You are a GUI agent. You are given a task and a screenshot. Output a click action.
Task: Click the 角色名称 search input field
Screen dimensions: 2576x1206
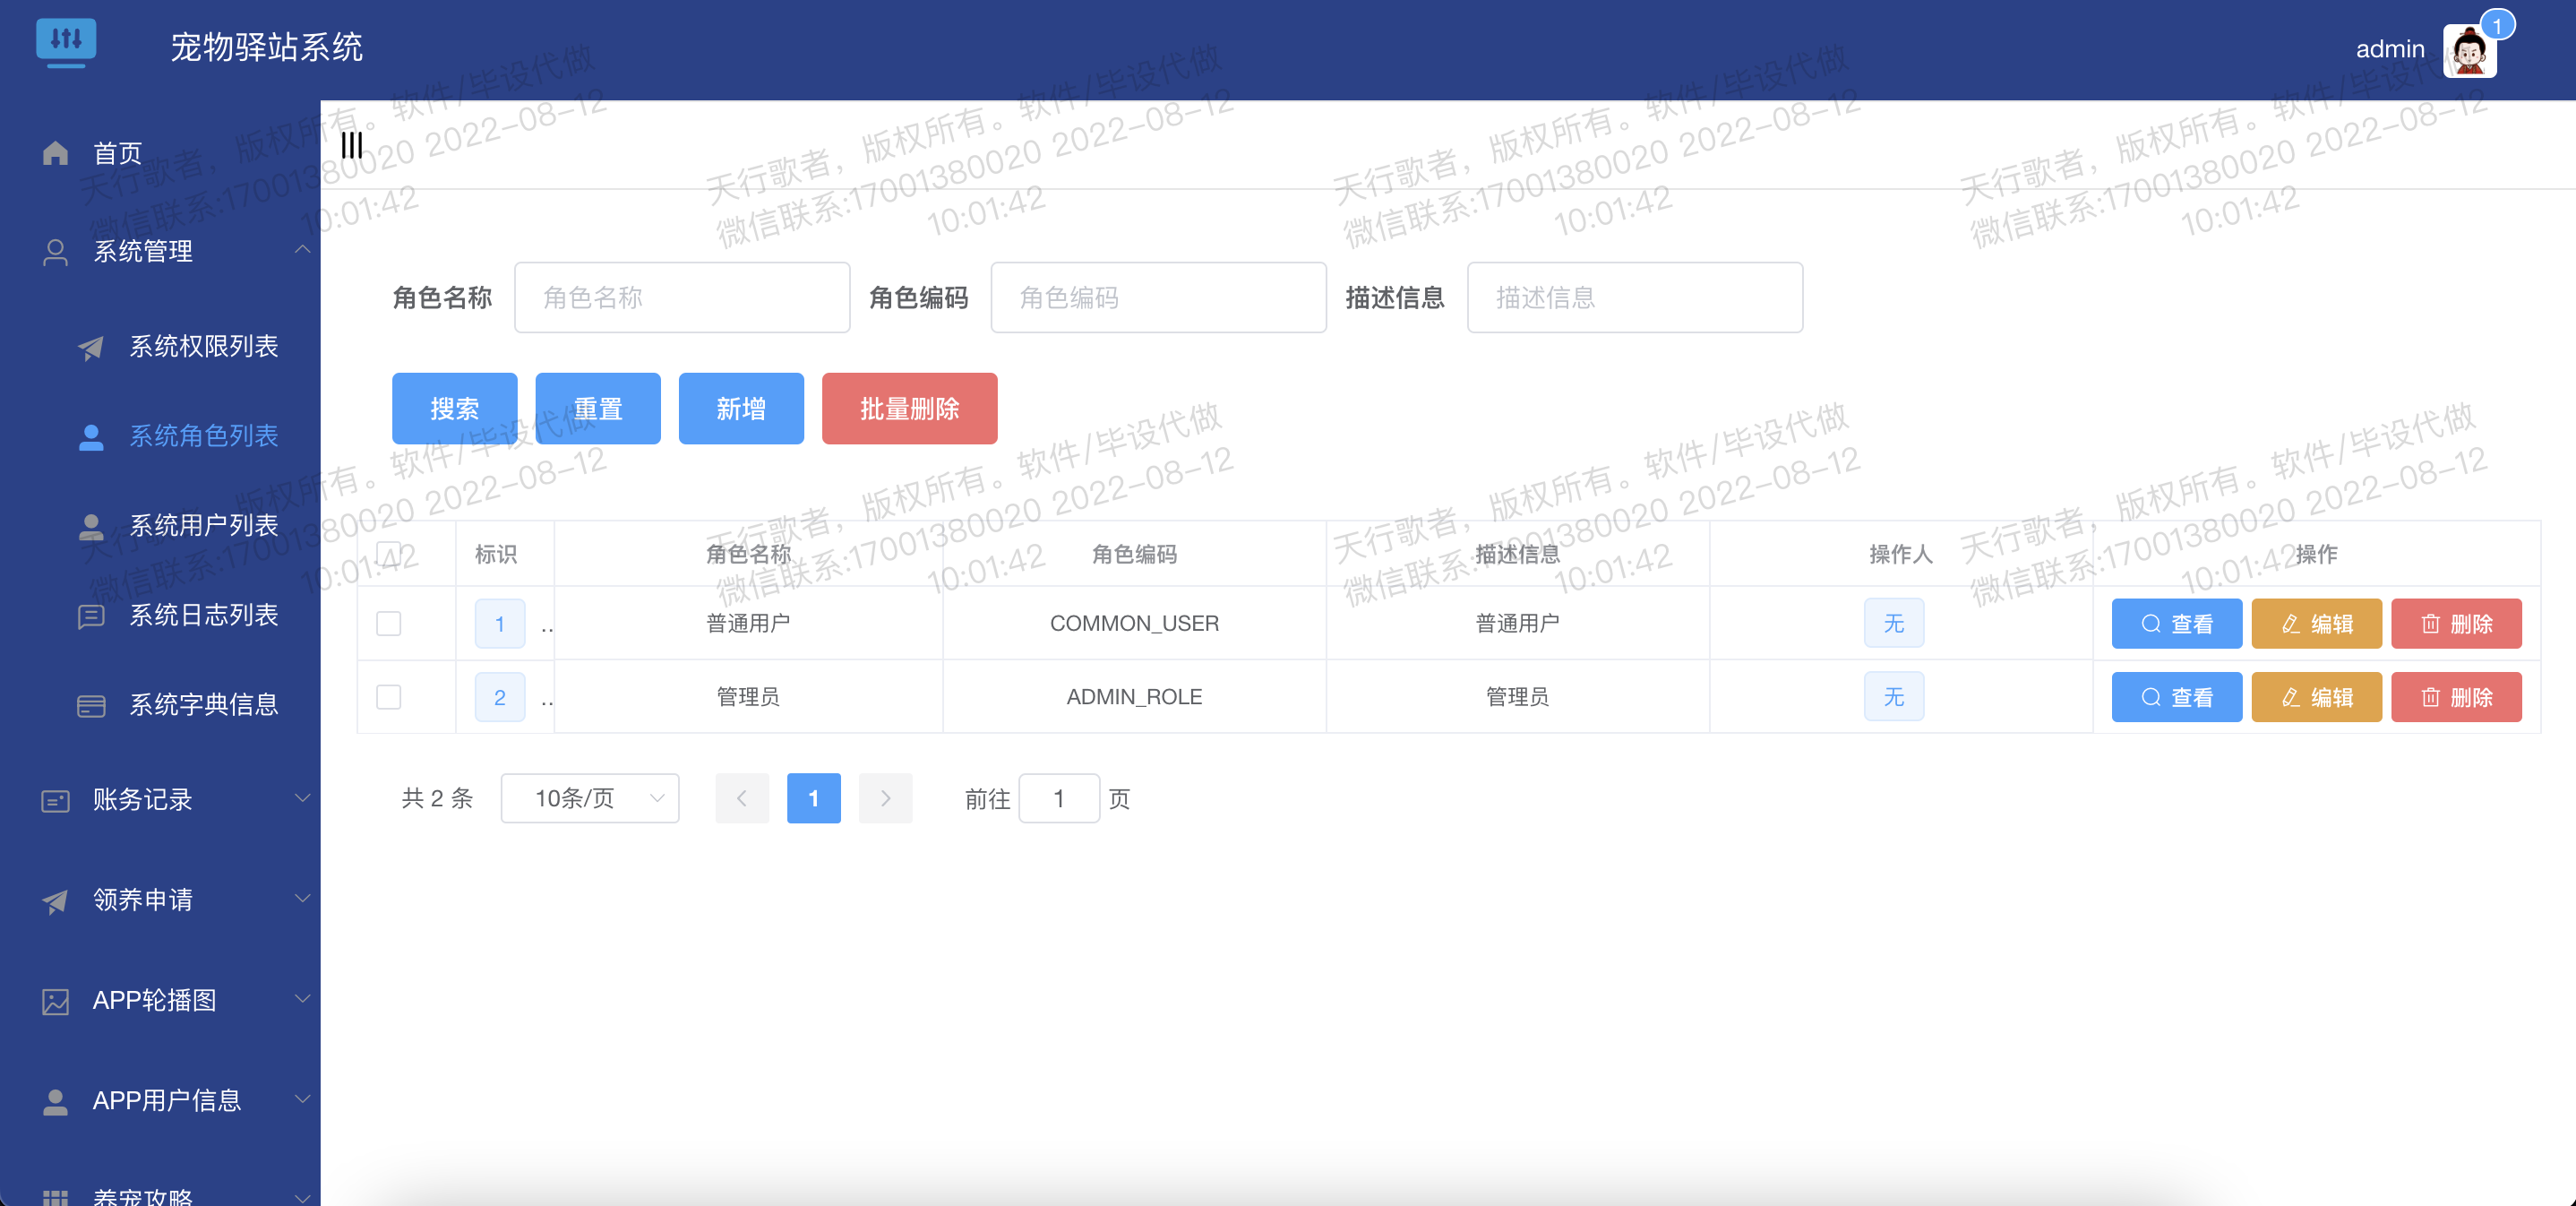click(682, 297)
